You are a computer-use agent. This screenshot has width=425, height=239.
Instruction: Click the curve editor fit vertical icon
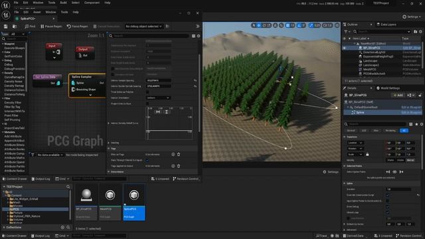167,112
